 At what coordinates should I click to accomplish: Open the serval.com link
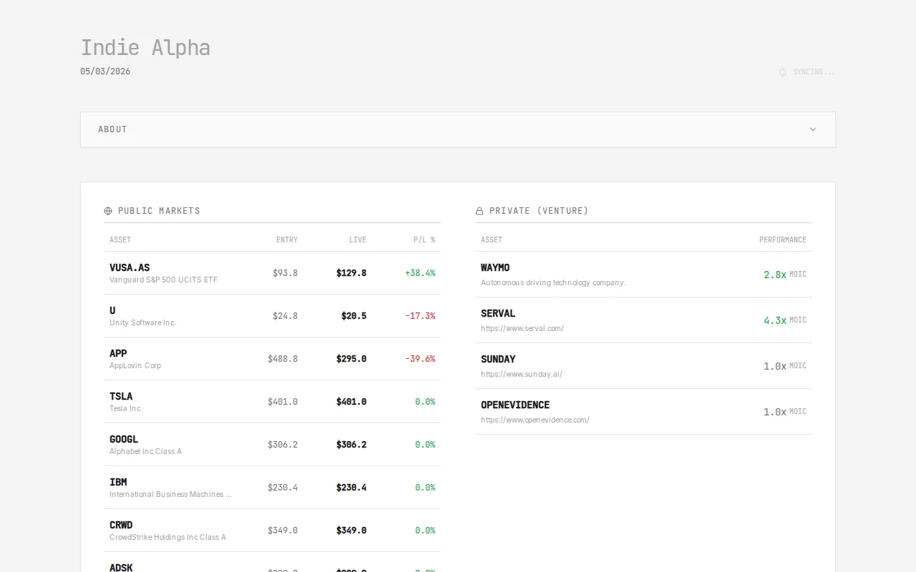pyautogui.click(x=522, y=328)
